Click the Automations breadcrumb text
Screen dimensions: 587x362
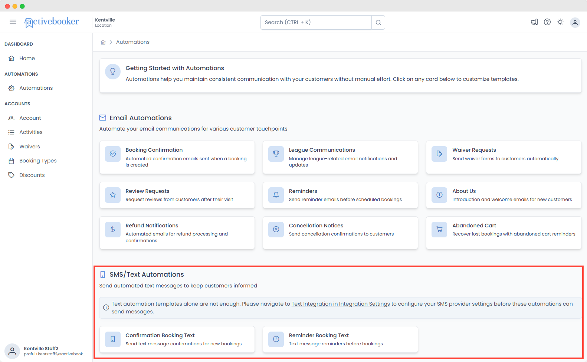(x=133, y=42)
